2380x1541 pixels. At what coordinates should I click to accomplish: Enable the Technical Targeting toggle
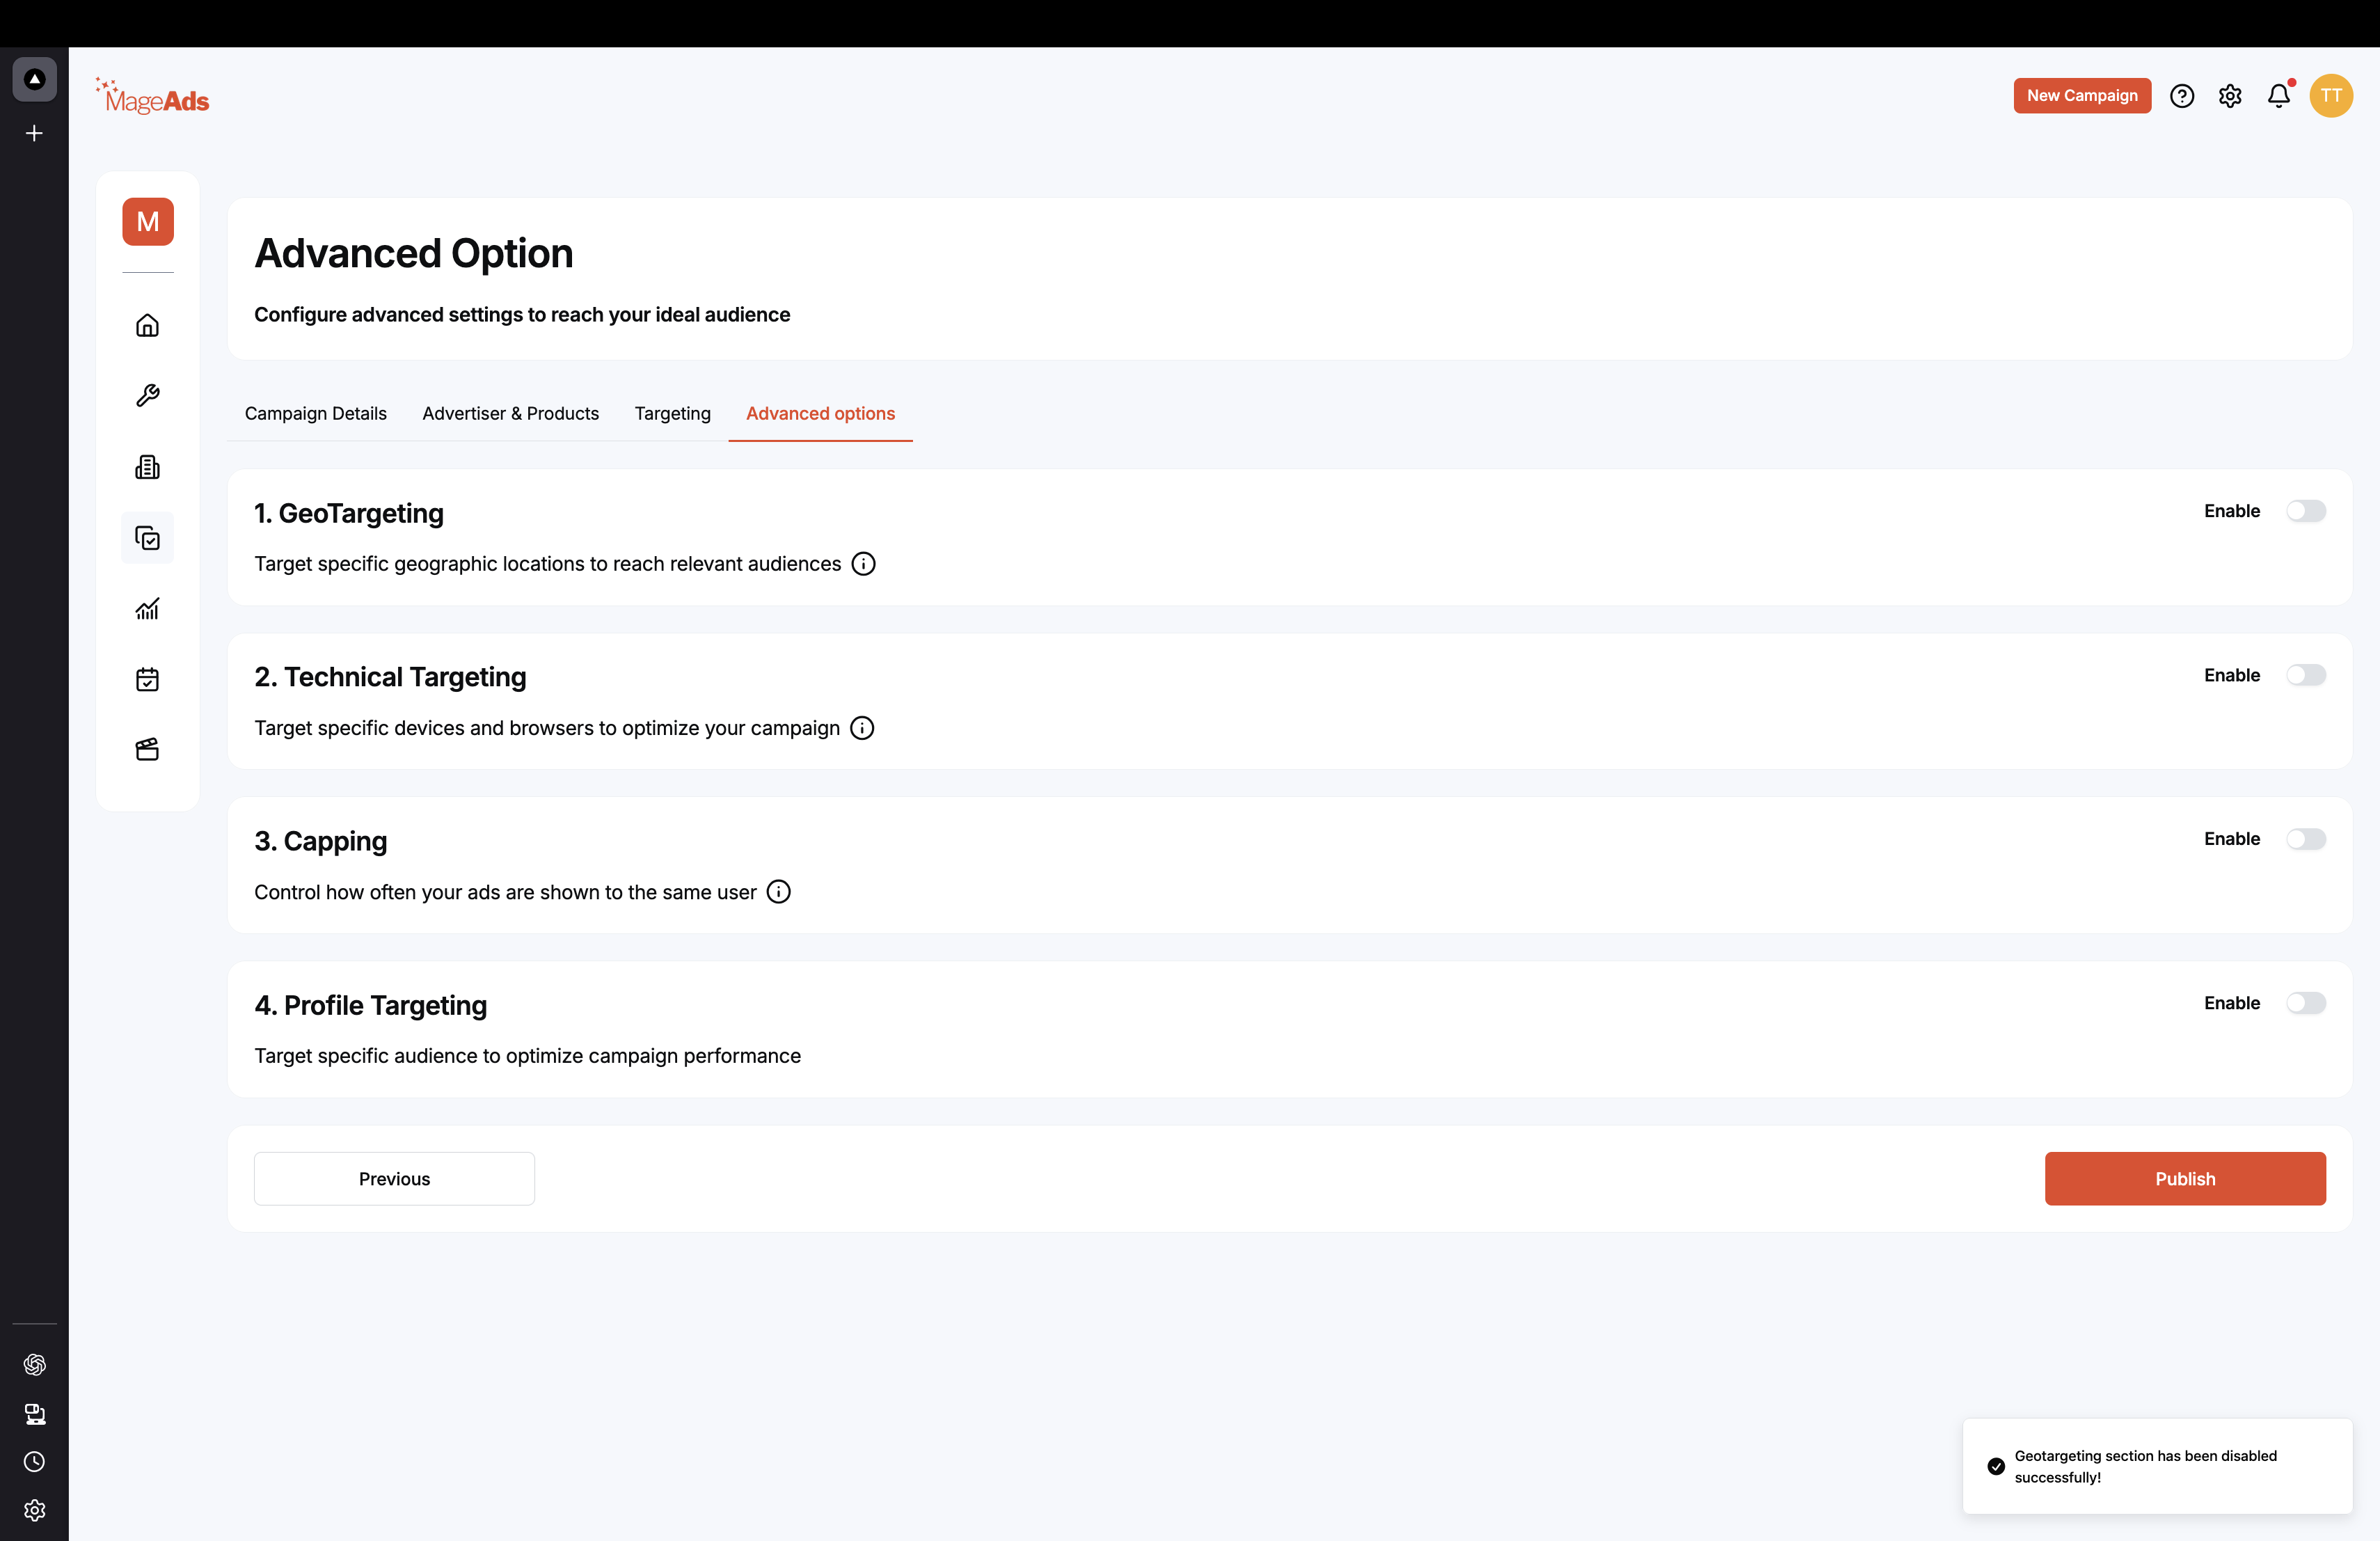2306,675
